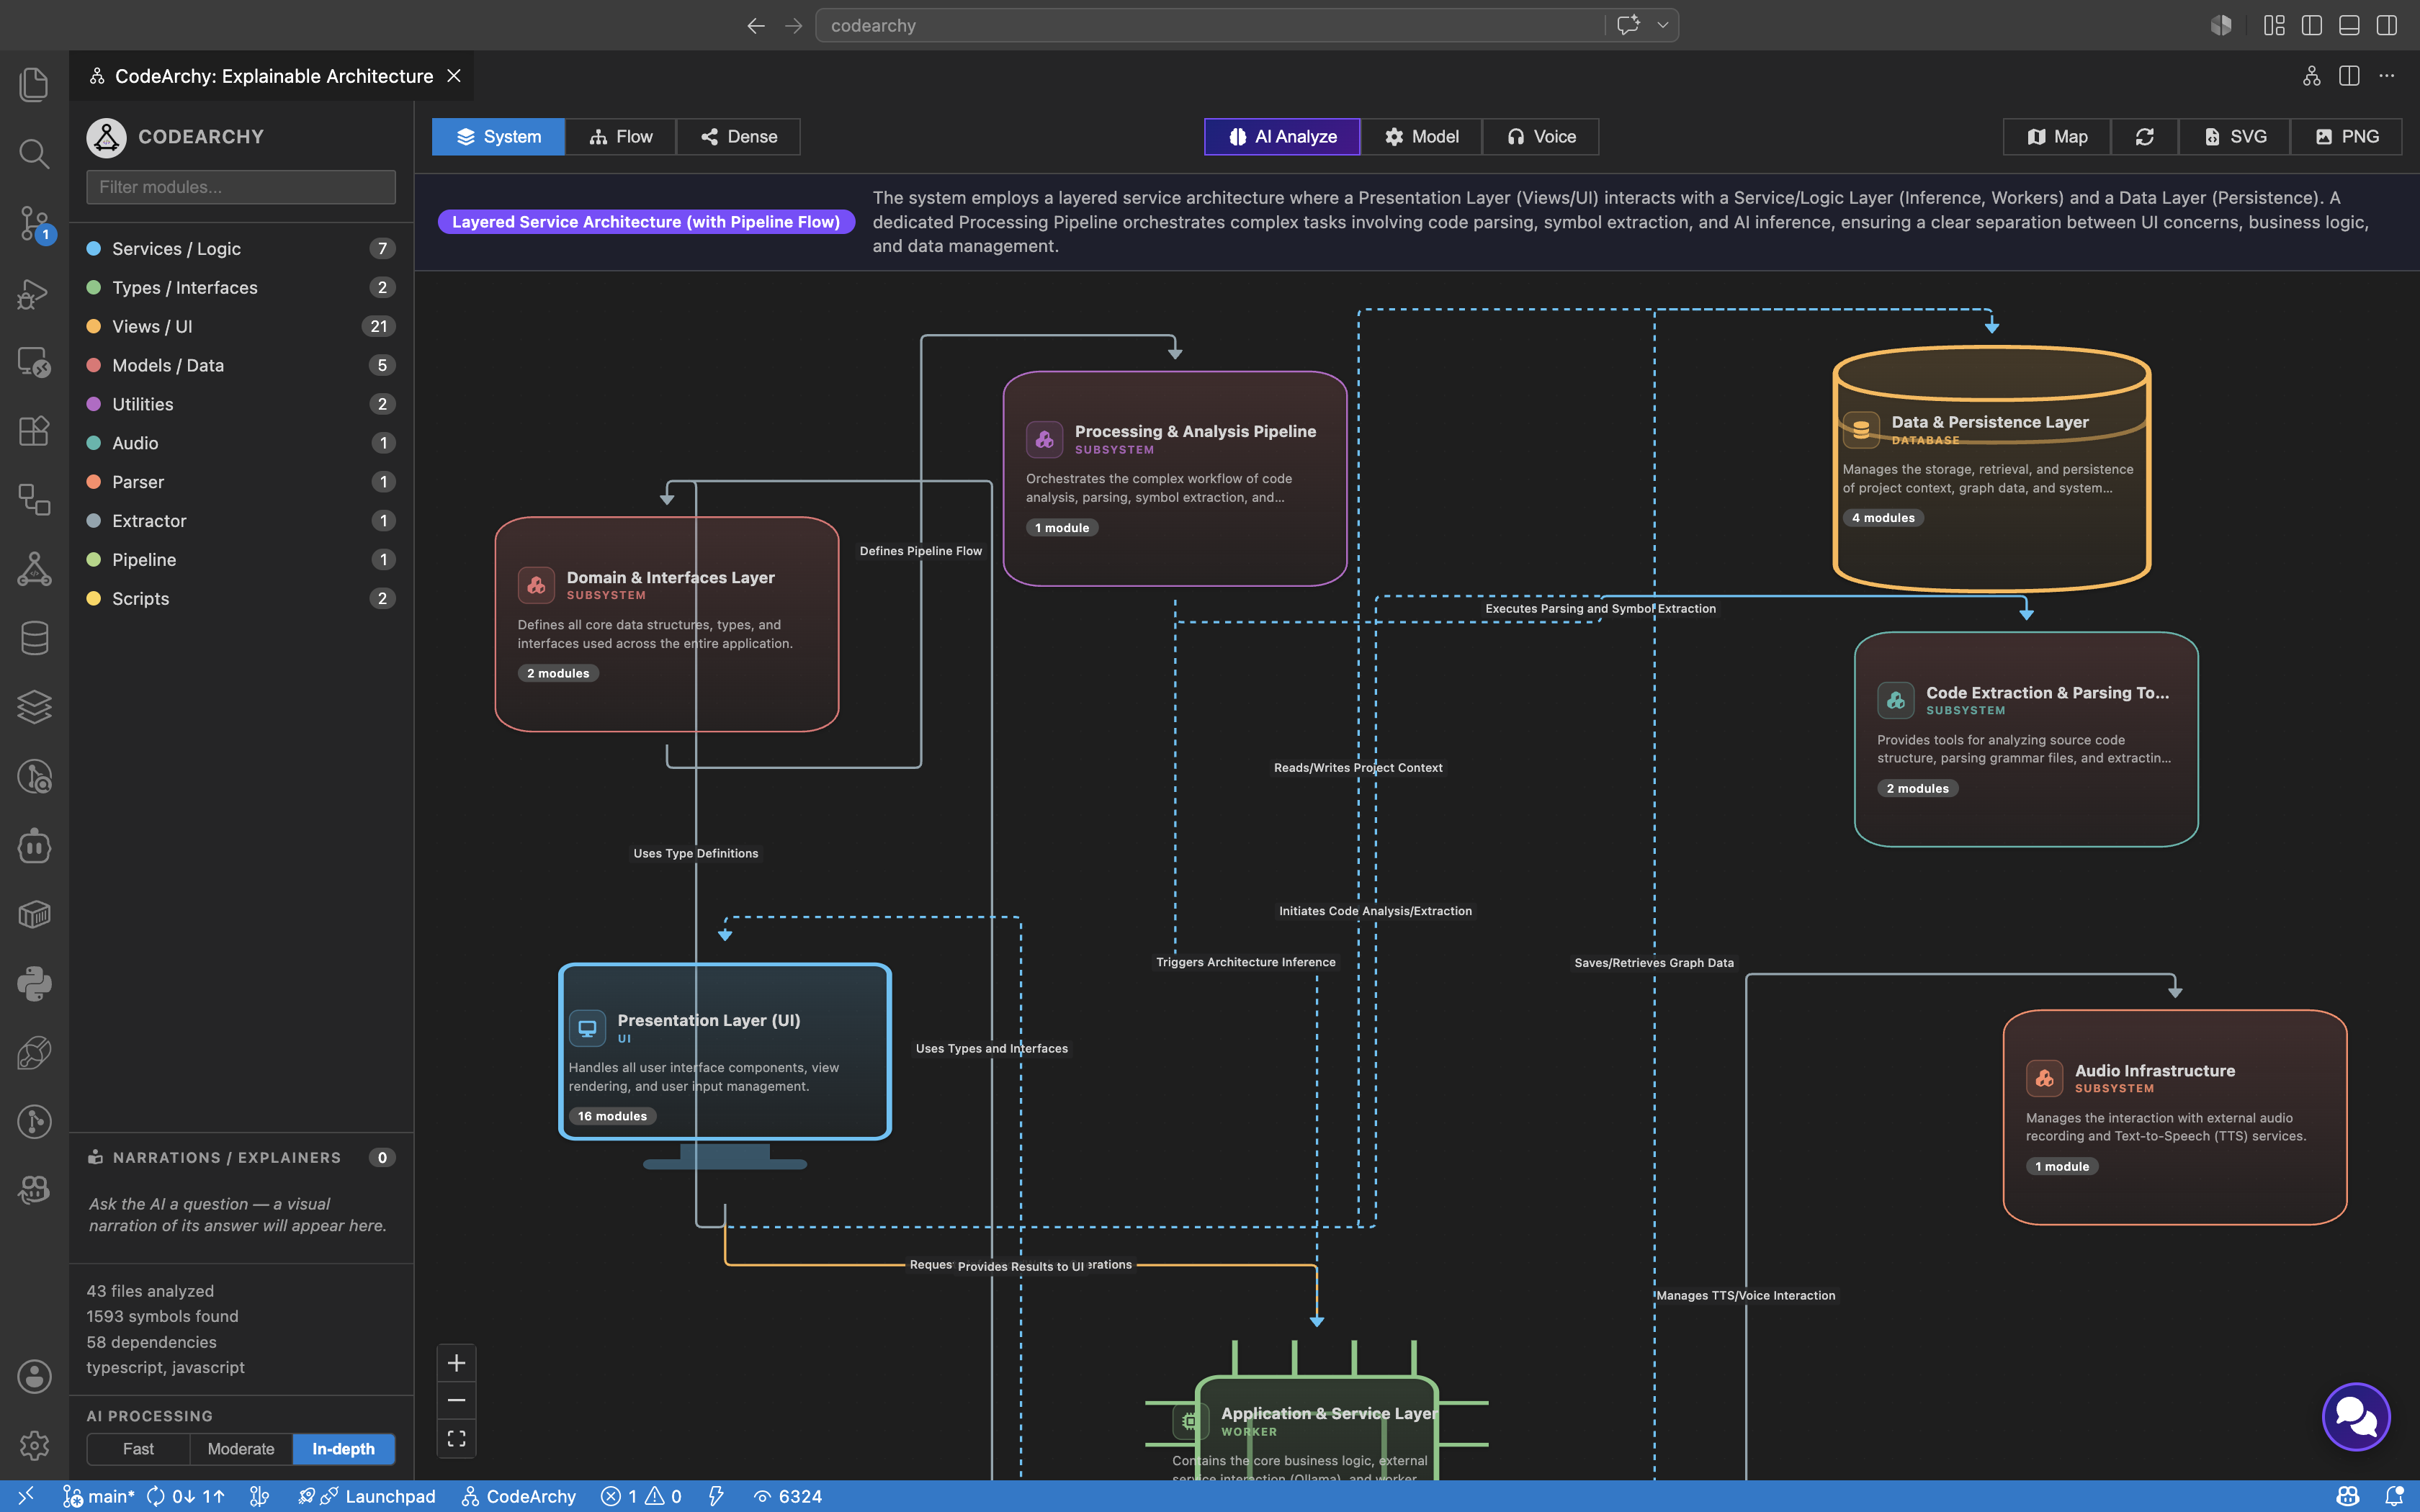Toggle the bottom panel layout icon
This screenshot has width=2420, height=1512.
(x=2349, y=26)
